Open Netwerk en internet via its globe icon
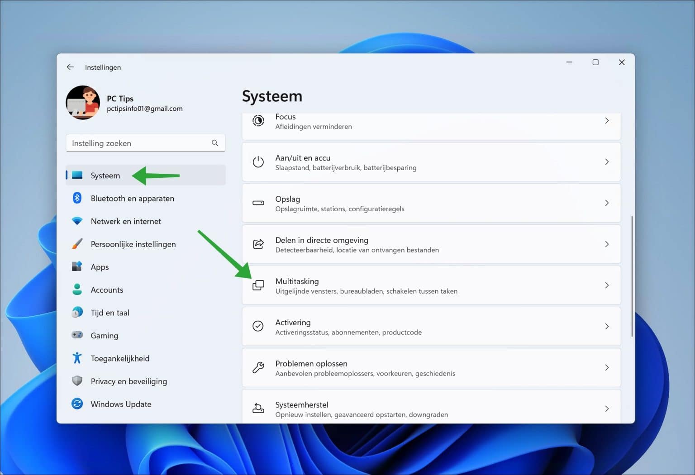The height and width of the screenshot is (475, 695). pyautogui.click(x=77, y=221)
